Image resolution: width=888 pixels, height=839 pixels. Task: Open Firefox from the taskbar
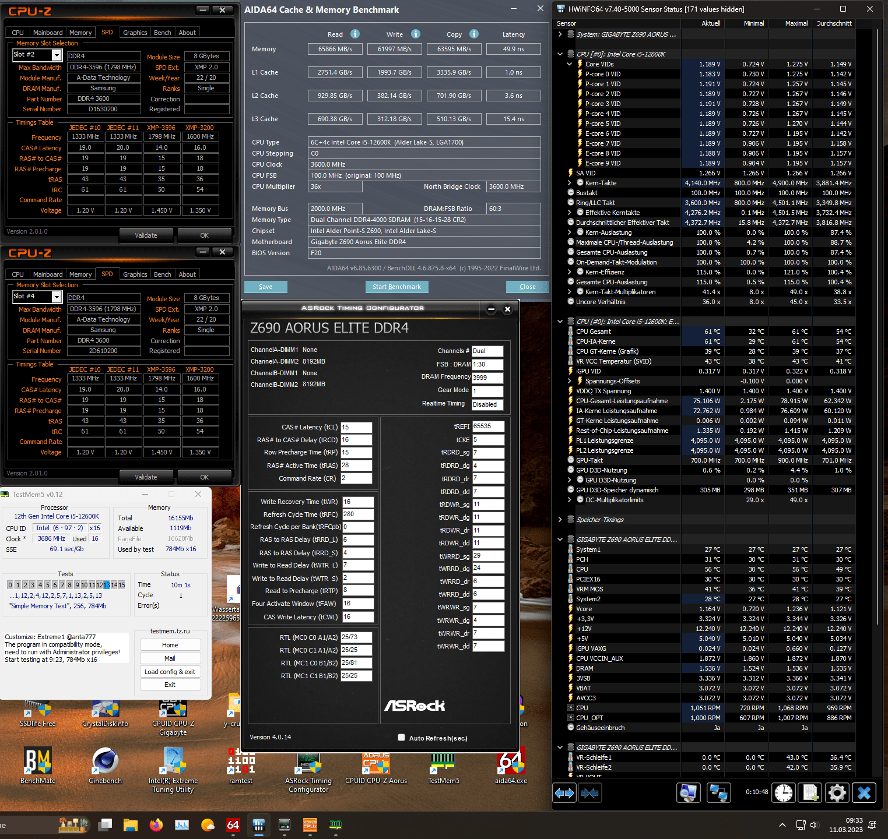(156, 825)
